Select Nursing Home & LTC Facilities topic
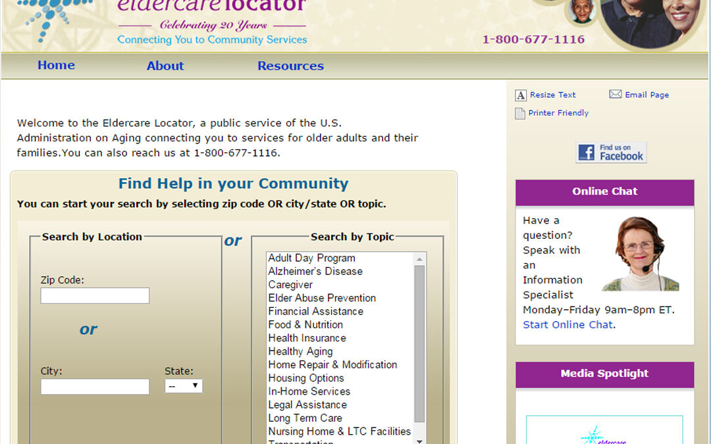Image resolution: width=711 pixels, height=444 pixels. click(339, 432)
